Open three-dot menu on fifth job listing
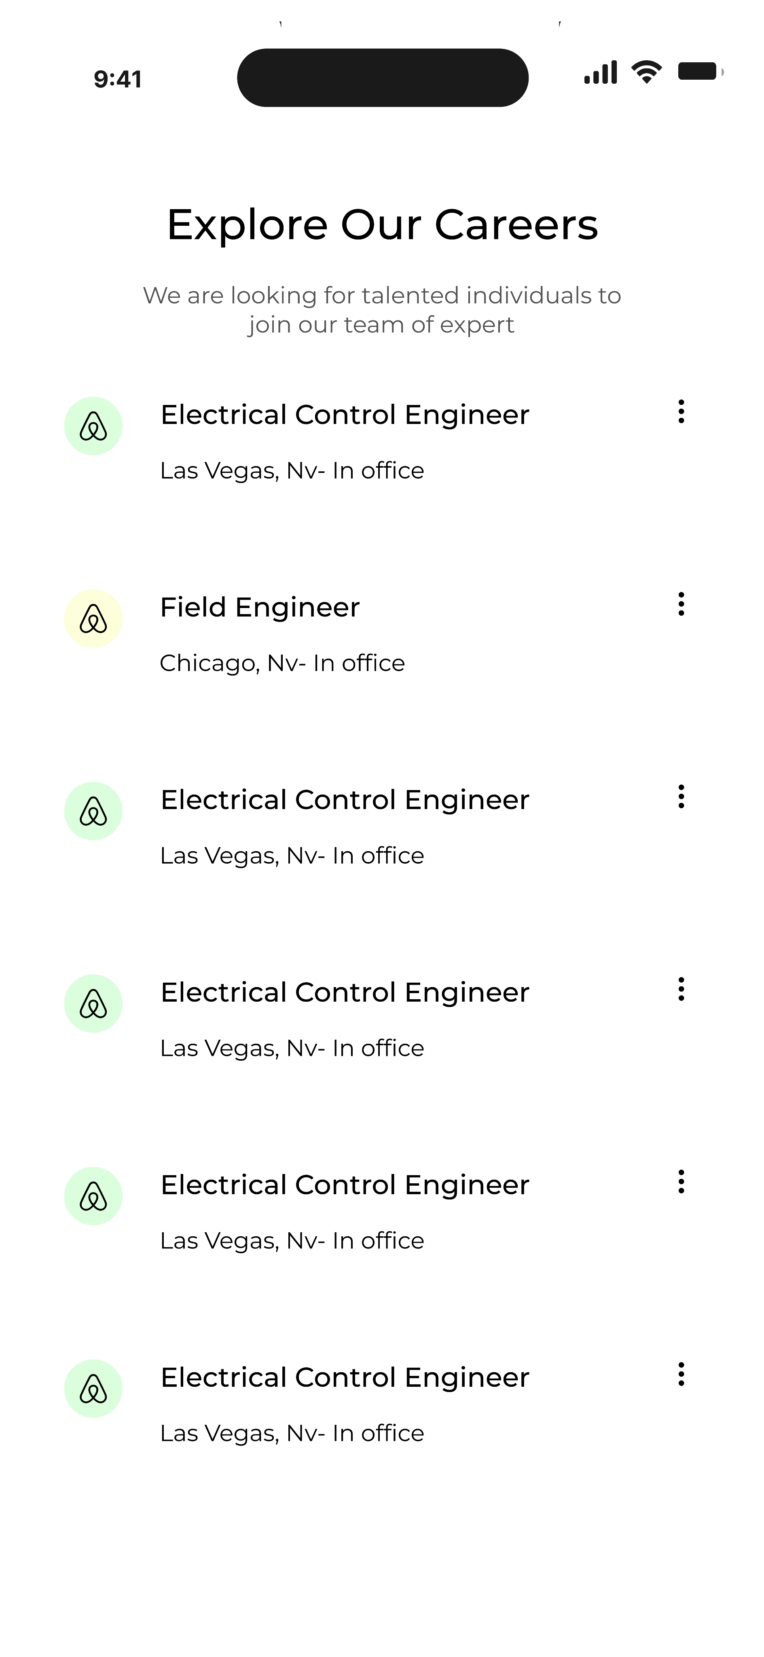This screenshot has height=1657, width=764. (x=681, y=1182)
